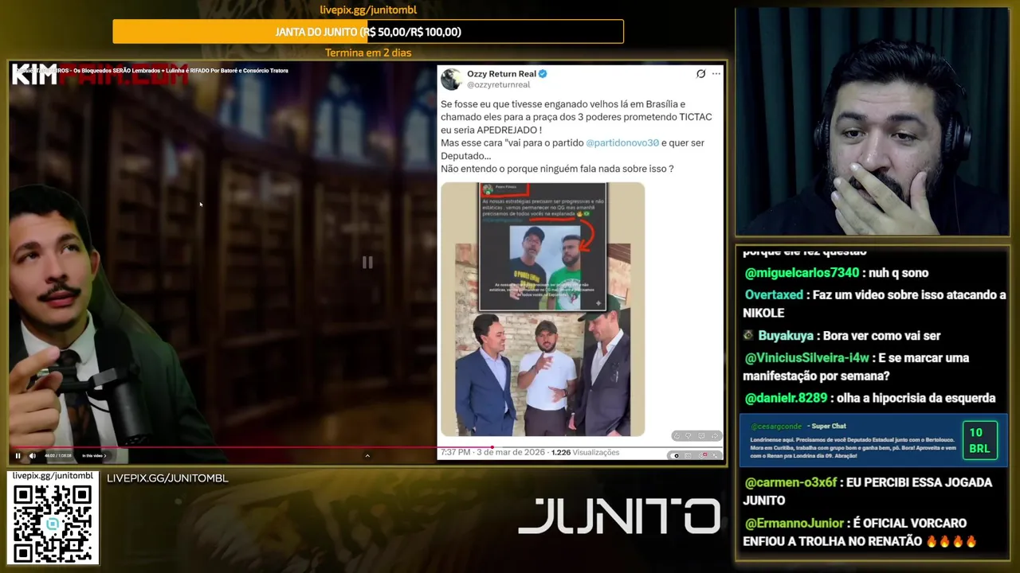1020x573 pixels.
Task: Open the video comments icon in overlay pill
Action: 701,436
